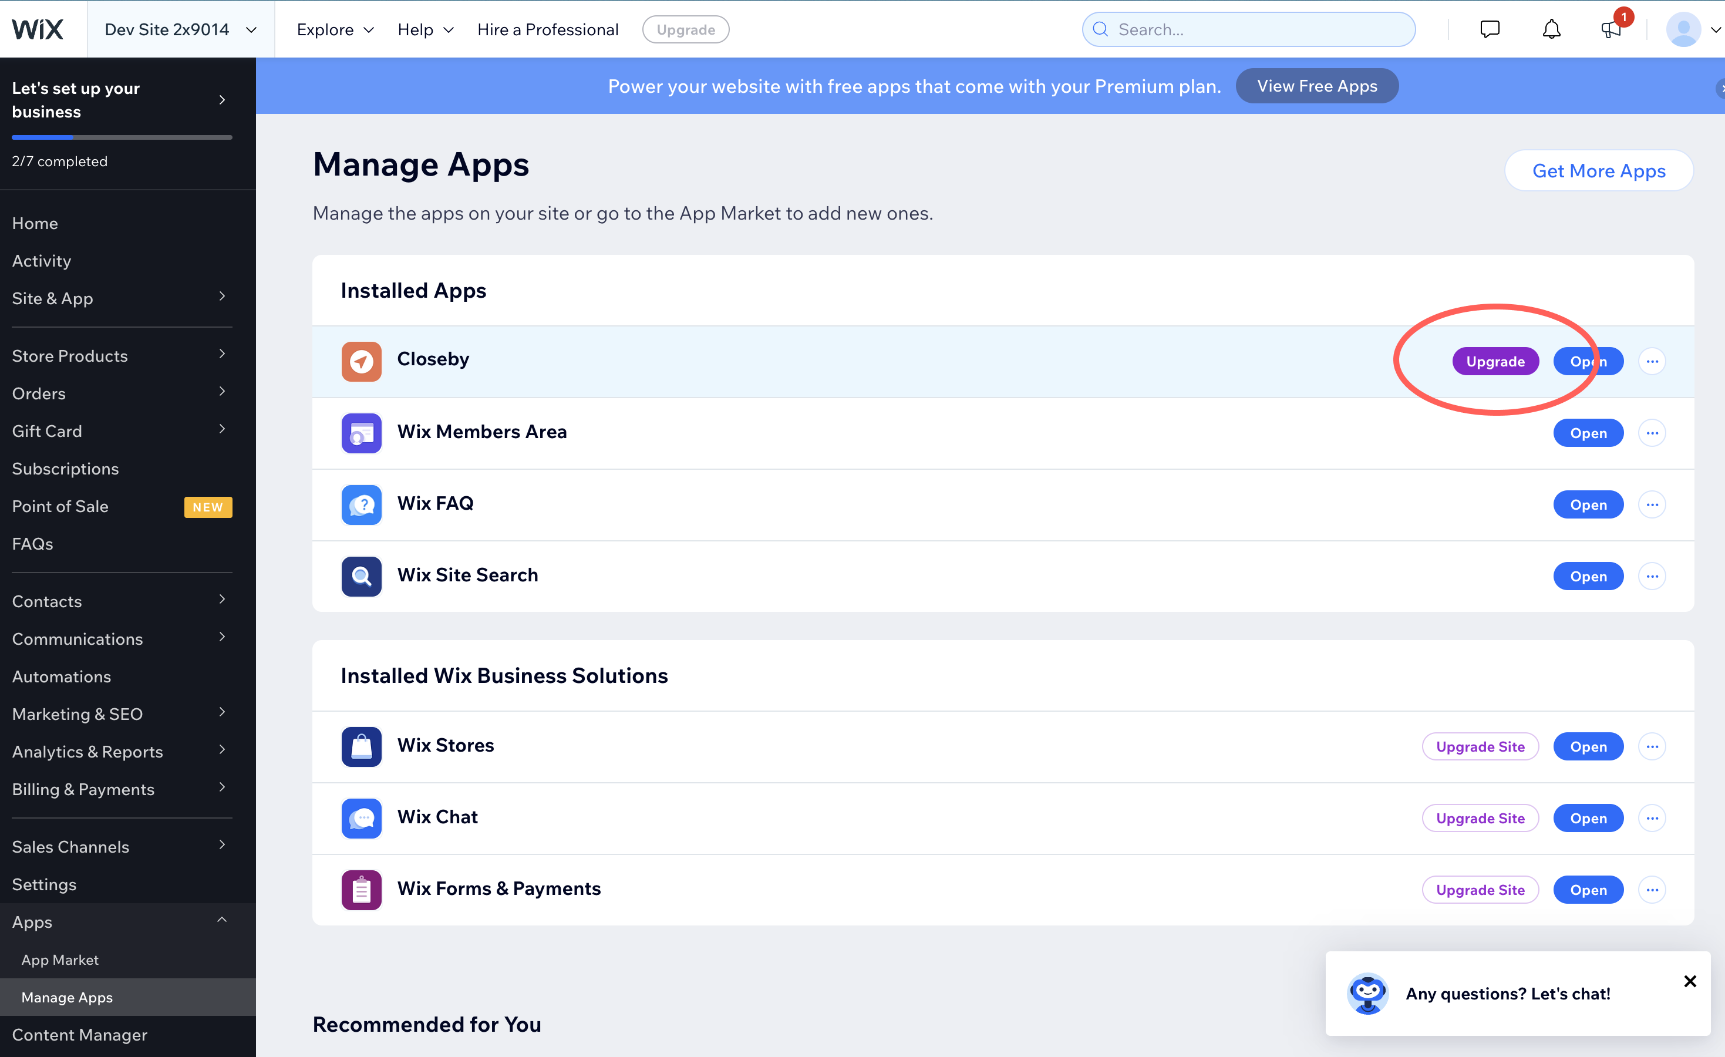This screenshot has height=1057, width=1725.
Task: Click the header Upgrade button
Action: pos(685,29)
